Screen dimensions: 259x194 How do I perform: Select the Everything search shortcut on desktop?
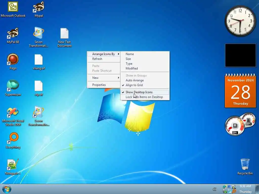tap(13, 140)
